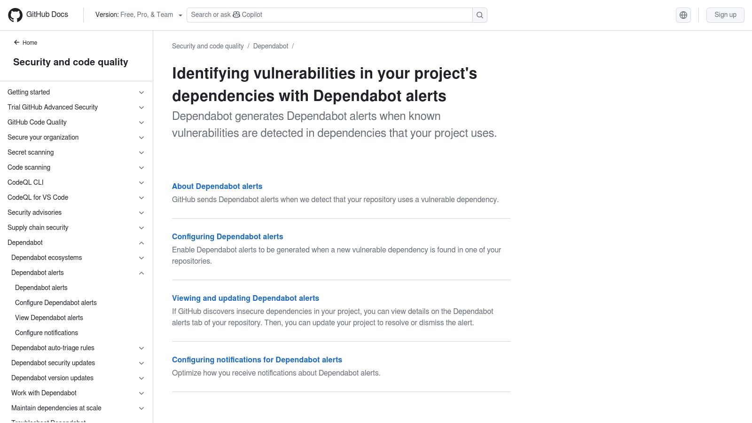Open About Dependabot alerts article
The image size is (752, 423).
[217, 186]
